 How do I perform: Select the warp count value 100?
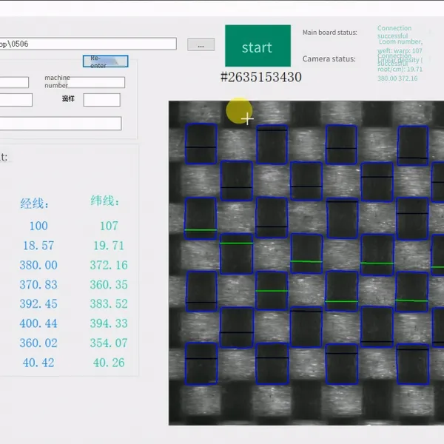point(38,226)
